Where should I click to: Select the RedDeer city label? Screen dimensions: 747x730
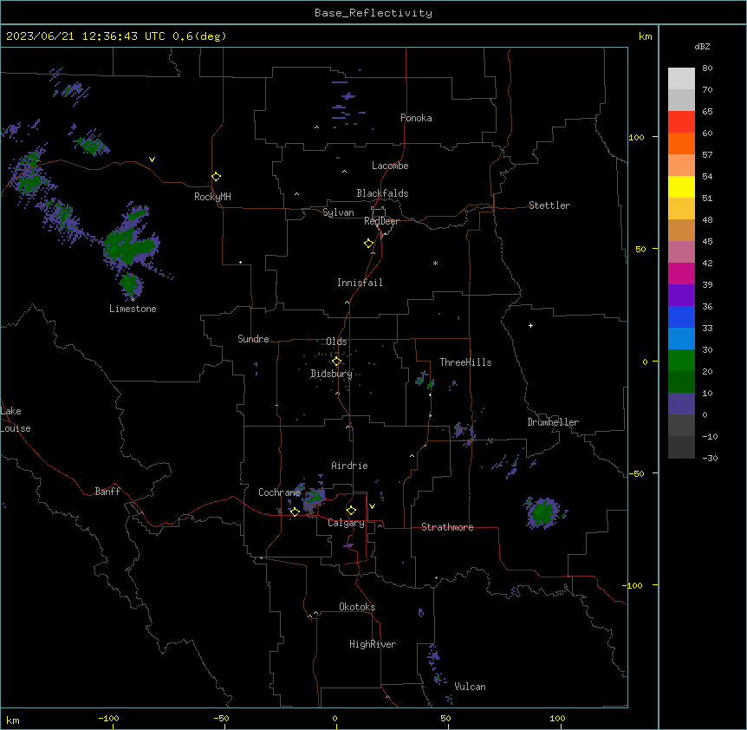coord(381,221)
